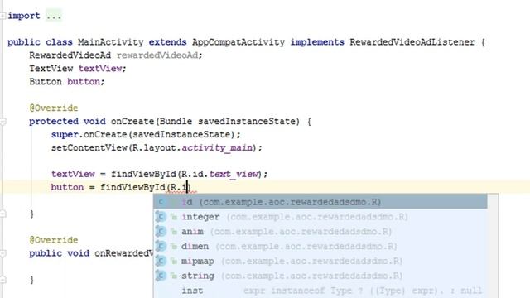Click the 'RewardedVideoAd' type name

70,55
